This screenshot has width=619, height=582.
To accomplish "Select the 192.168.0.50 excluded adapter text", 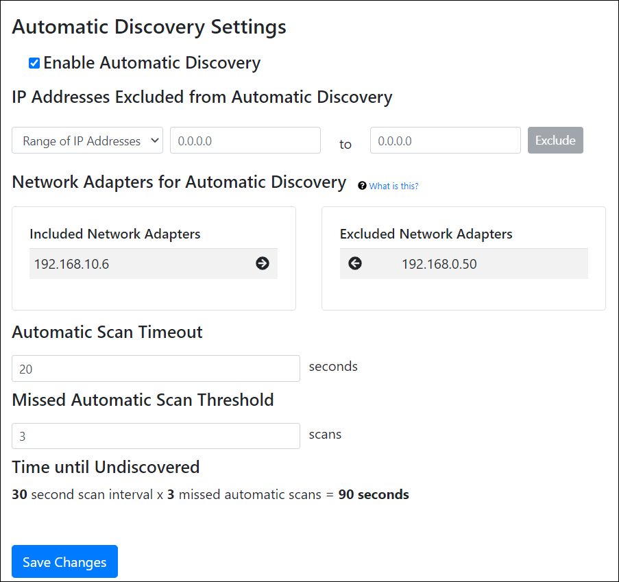I will [x=439, y=264].
